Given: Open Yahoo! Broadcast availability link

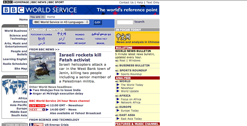Looking at the screenshot, I should tap(75, 113).
